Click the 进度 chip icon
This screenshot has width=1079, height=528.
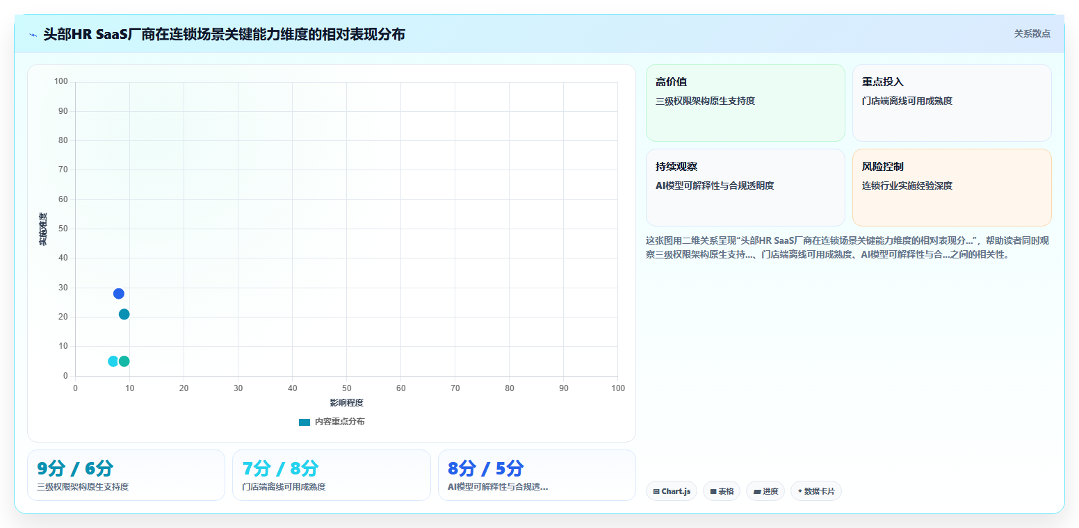point(757,491)
